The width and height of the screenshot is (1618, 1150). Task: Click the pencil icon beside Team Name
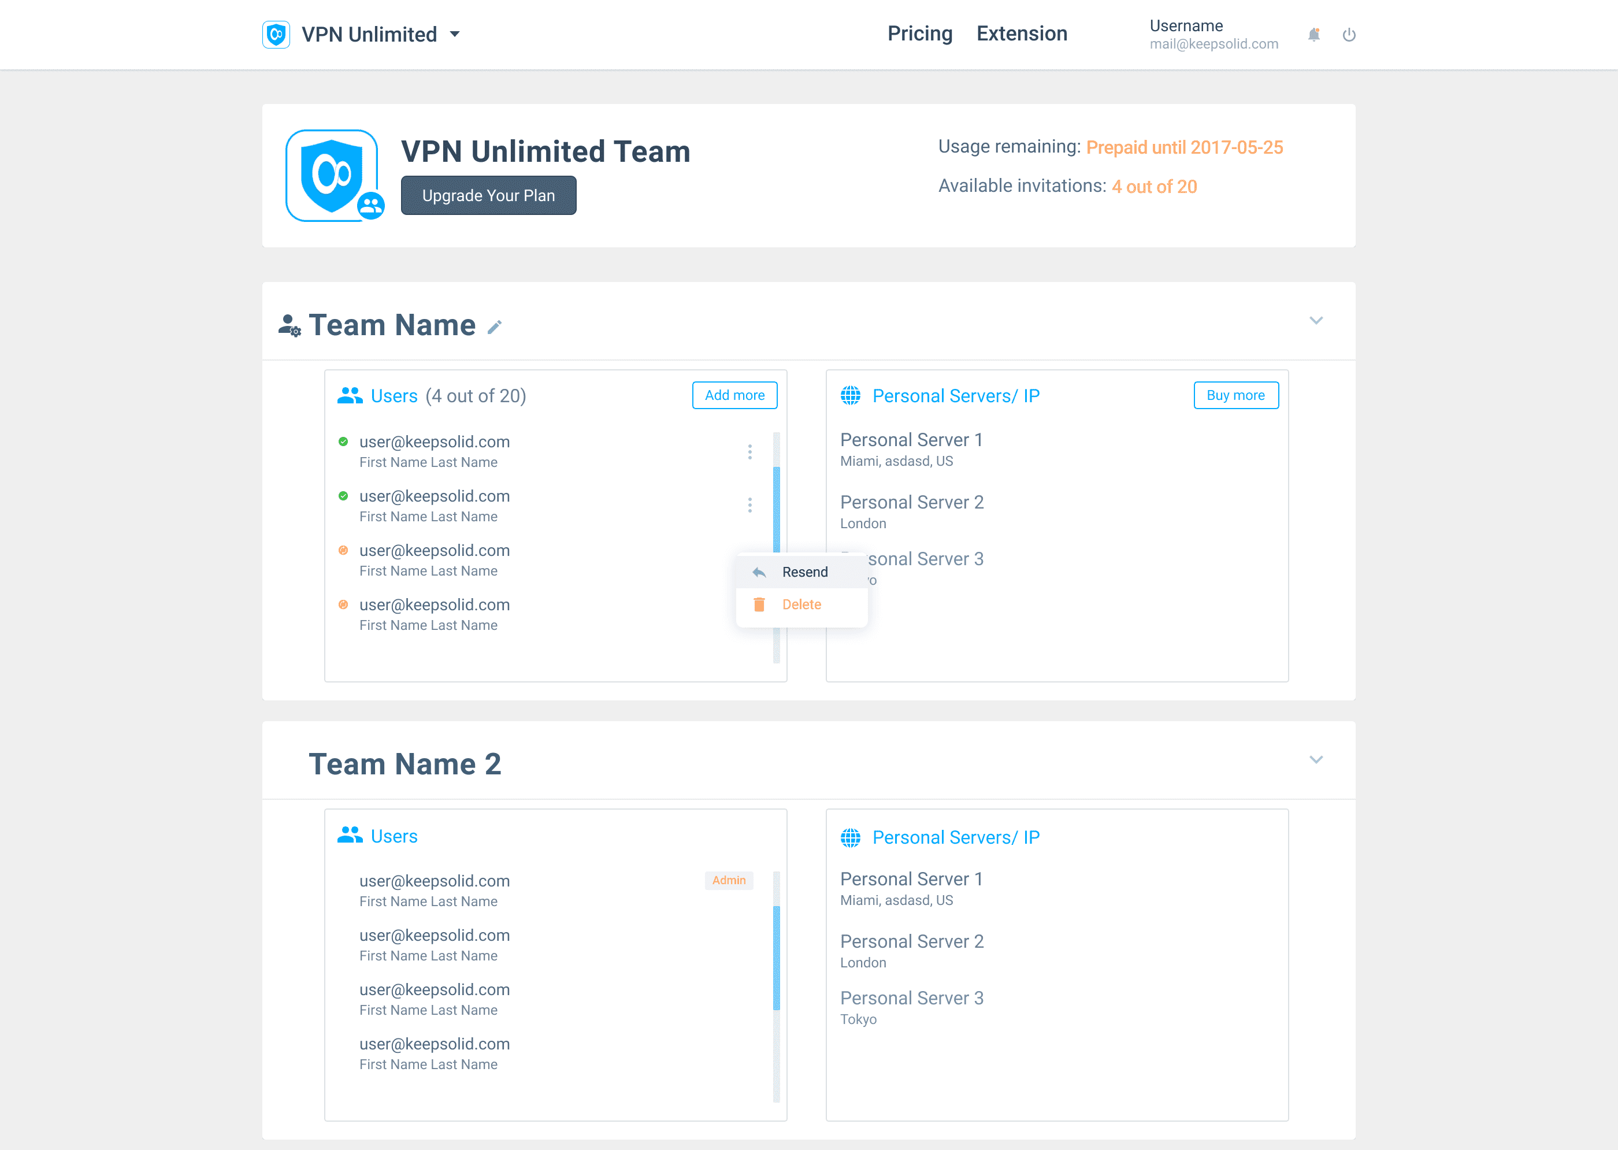click(x=494, y=327)
